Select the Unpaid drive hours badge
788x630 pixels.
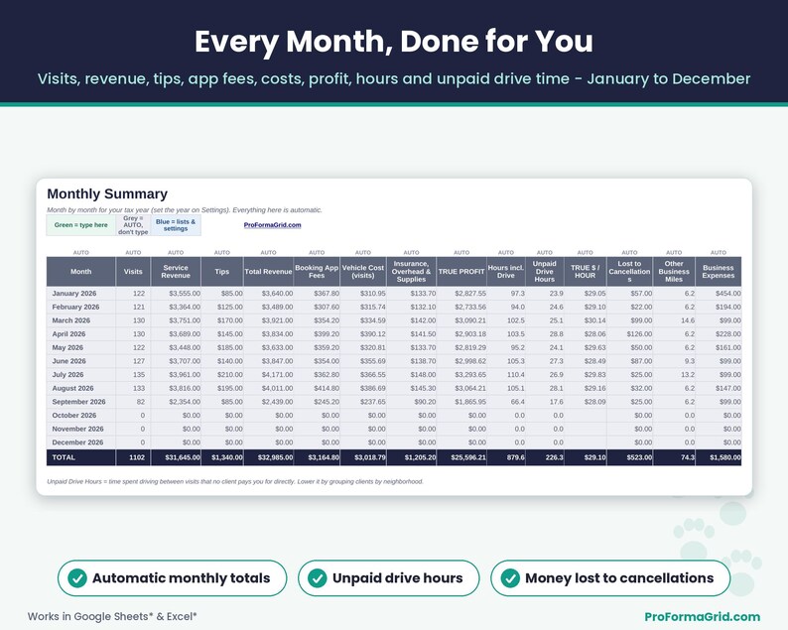point(388,578)
